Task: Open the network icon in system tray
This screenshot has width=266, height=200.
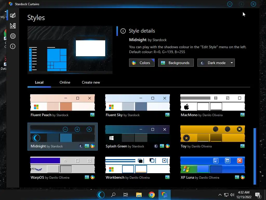Action: click(x=226, y=195)
